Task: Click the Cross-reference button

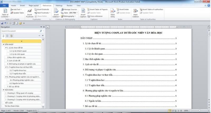Action: point(96,16)
